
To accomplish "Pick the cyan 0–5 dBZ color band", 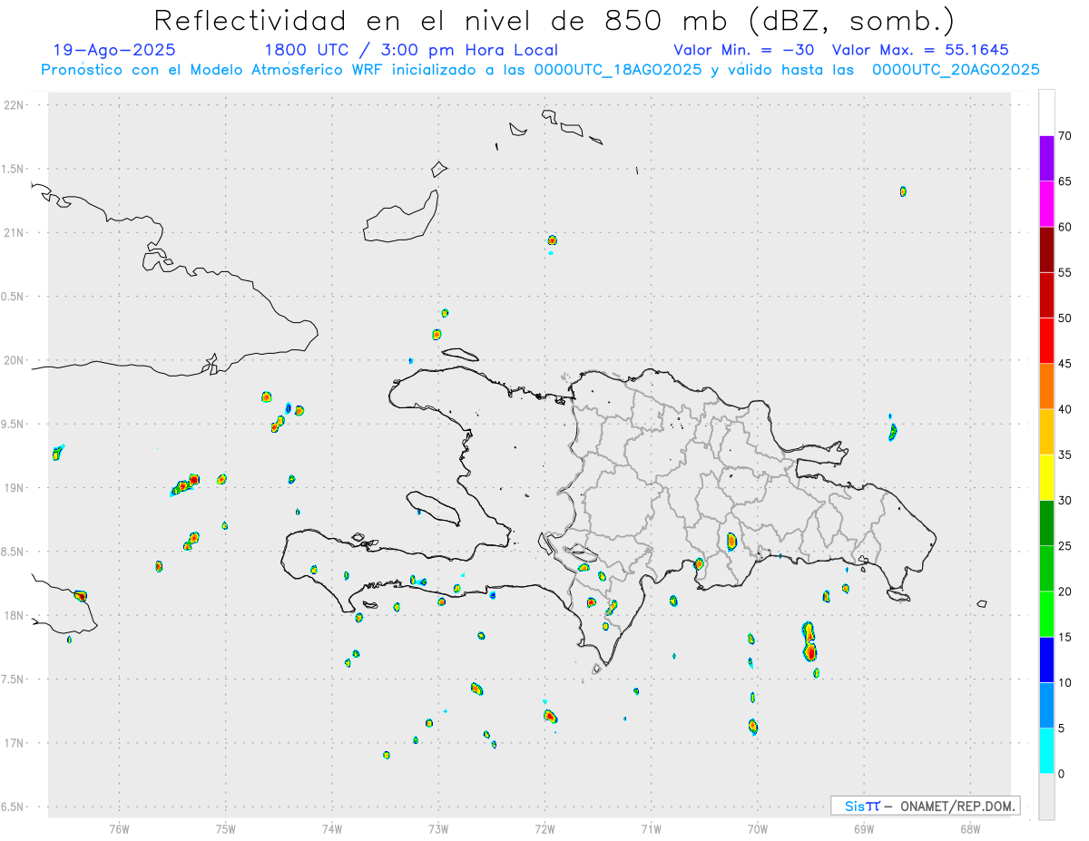I will [x=1046, y=751].
